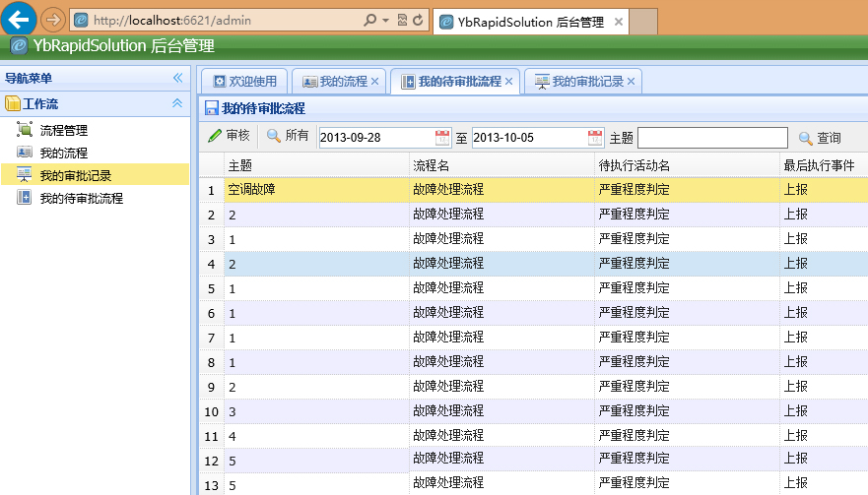
Task: Click the refresh icon in address bar
Action: 418,20
